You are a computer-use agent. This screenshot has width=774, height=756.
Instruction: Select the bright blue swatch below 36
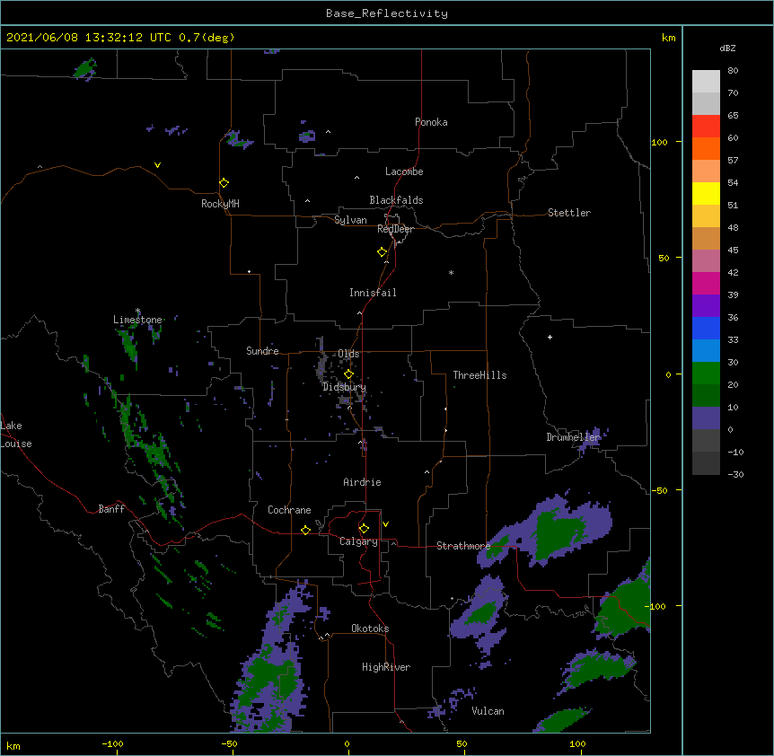point(706,328)
